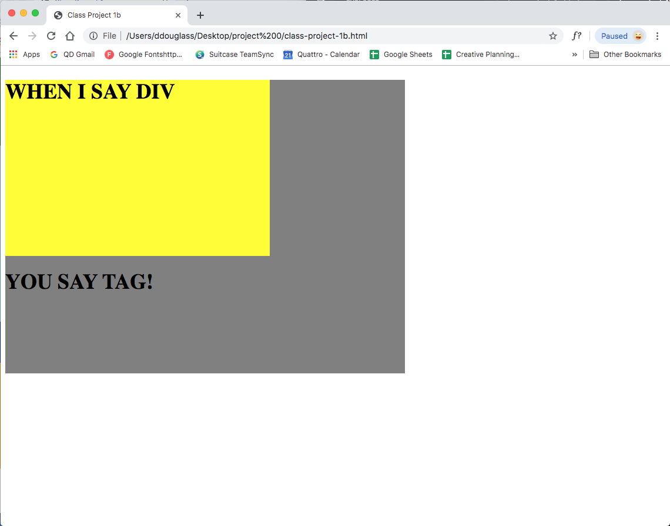Open the Google Sheets bookmark
This screenshot has height=526, width=670.
[x=401, y=54]
